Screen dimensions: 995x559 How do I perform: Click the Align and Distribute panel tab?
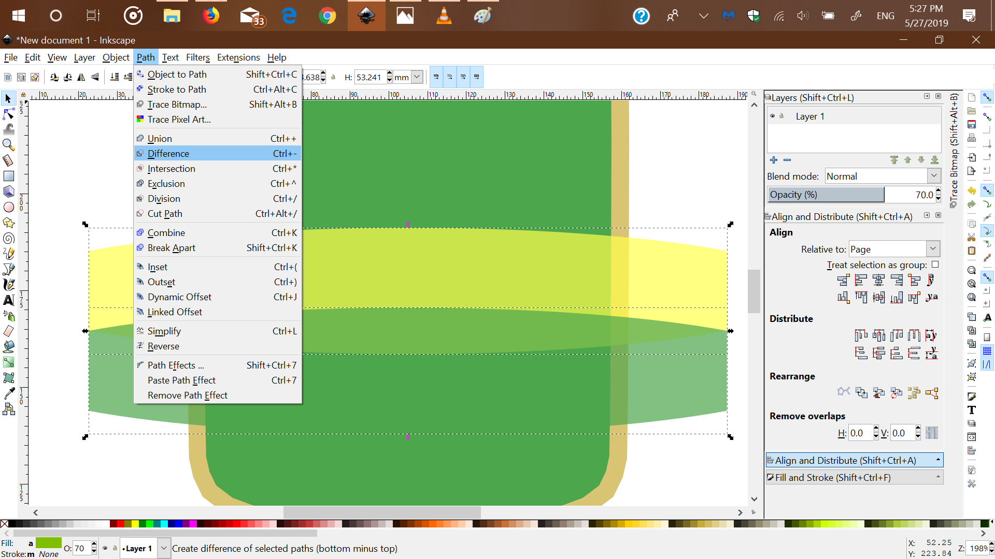854,460
